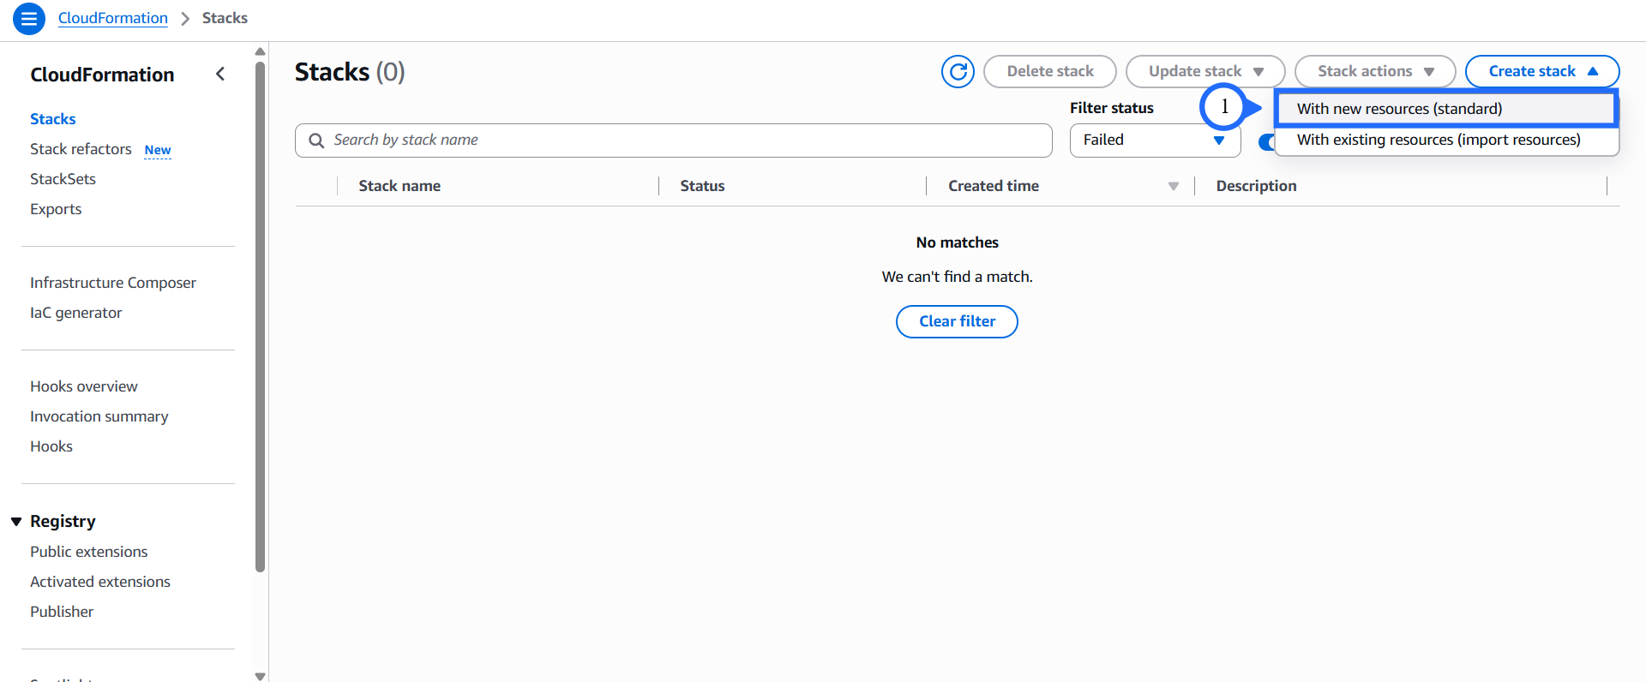Choose With existing resources (import resources)
Image resolution: width=1646 pixels, height=682 pixels.
click(x=1446, y=140)
